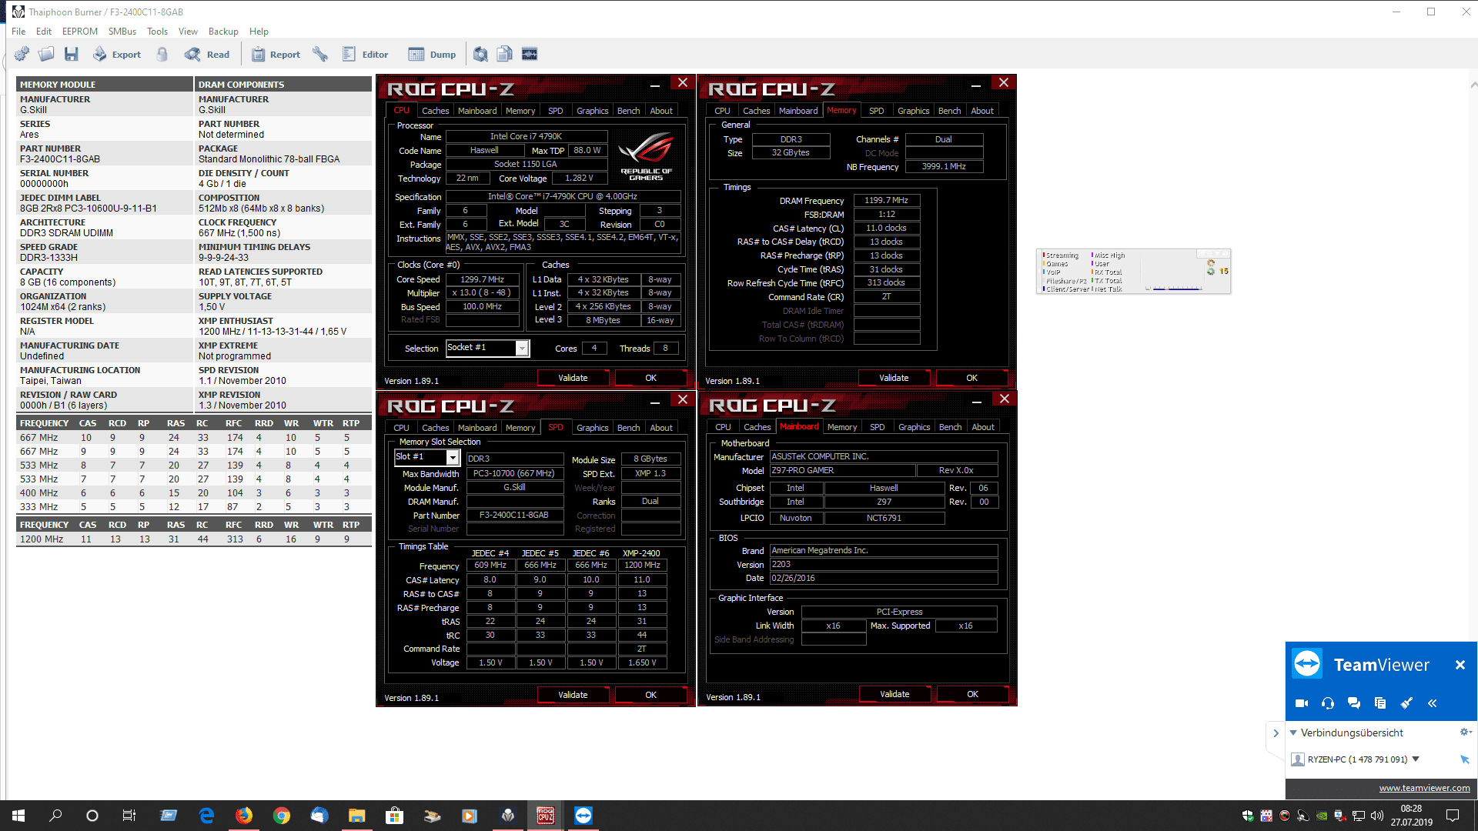The image size is (1478, 831).
Task: Open the TeamViewer gear options dropdown
Action: tap(1466, 732)
